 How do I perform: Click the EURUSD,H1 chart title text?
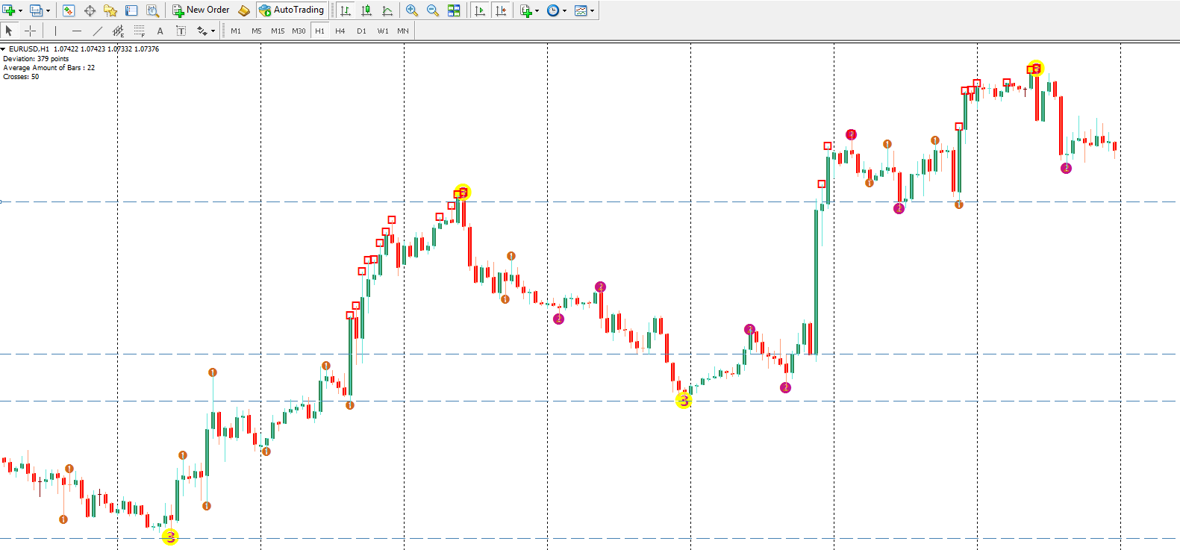[29, 49]
